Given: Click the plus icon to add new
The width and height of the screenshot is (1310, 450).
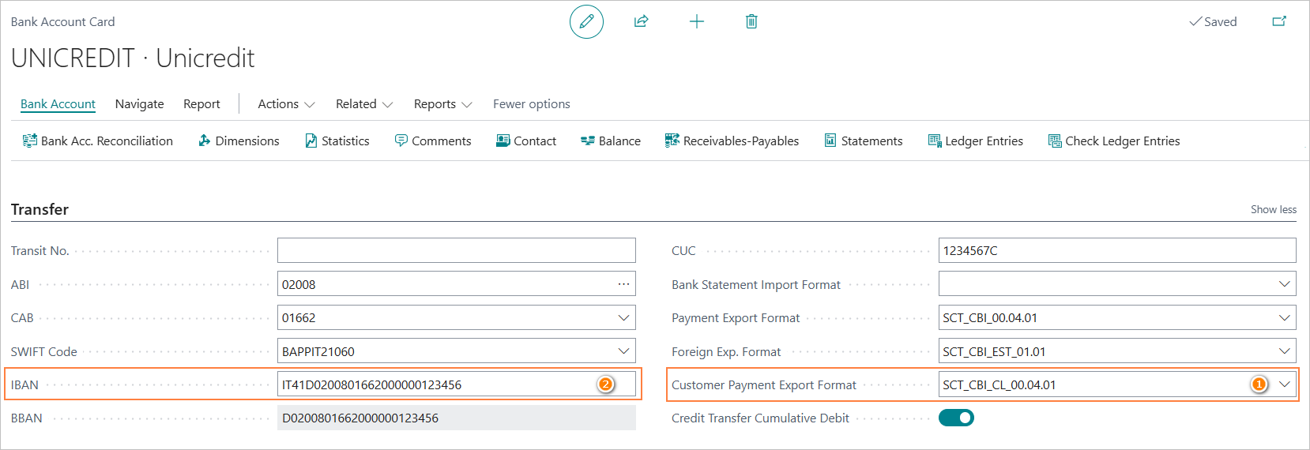Looking at the screenshot, I should point(696,21).
